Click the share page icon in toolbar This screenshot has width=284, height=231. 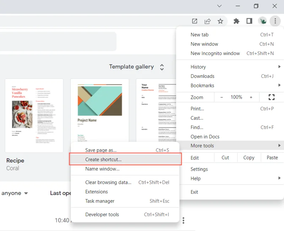click(207, 21)
